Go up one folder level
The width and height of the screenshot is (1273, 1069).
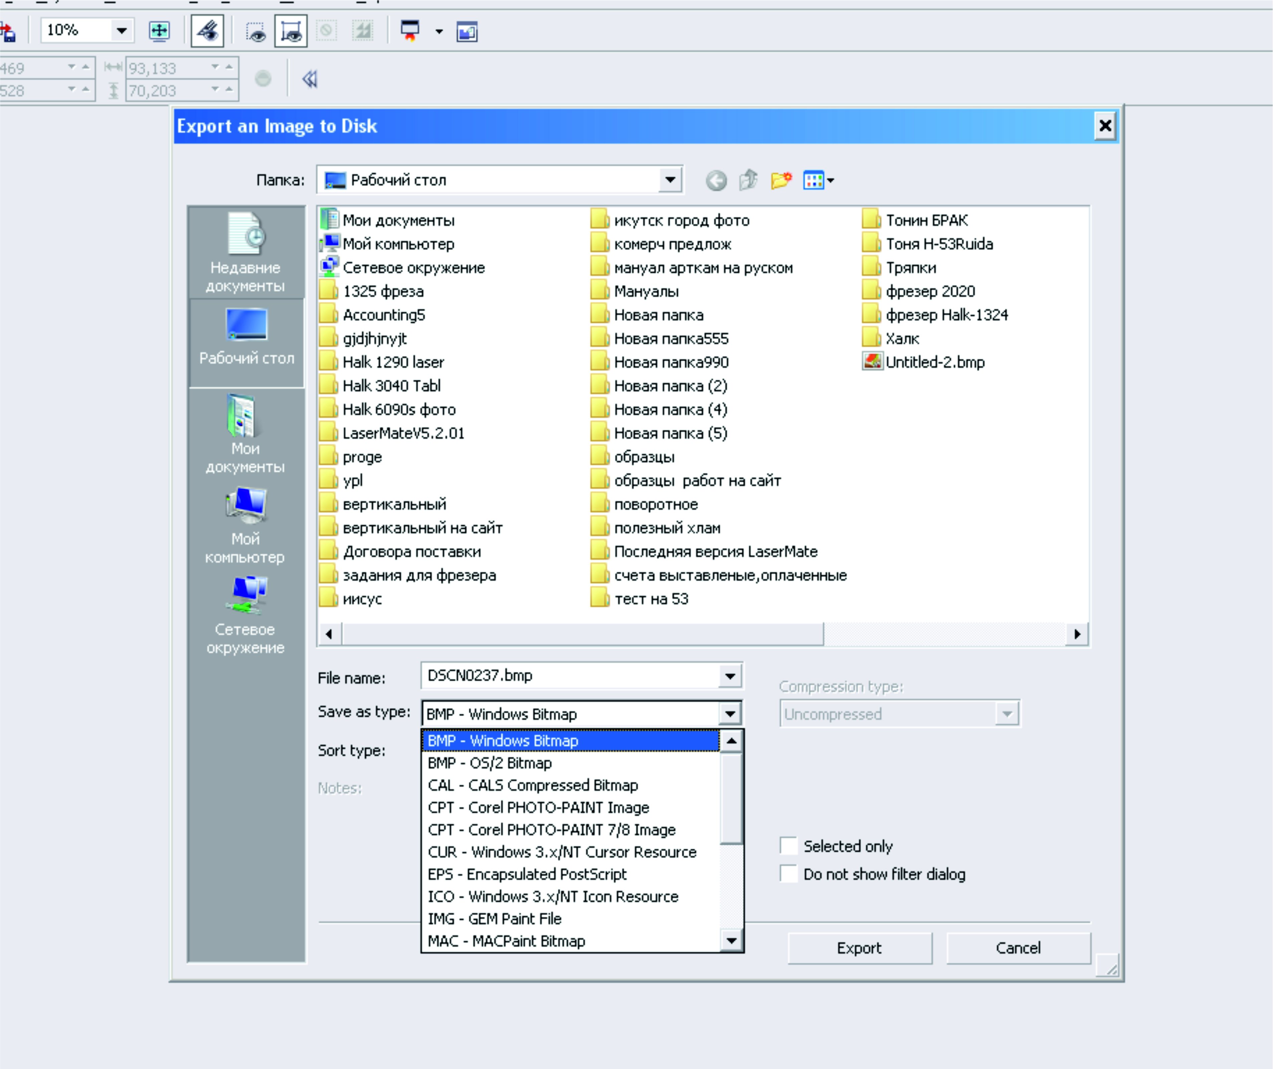tap(749, 181)
